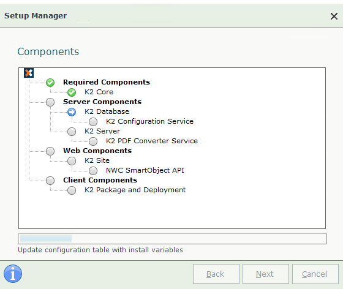The image size is (343, 289).
Task: Click grey status circle beside K2 Server
Action: click(72, 132)
